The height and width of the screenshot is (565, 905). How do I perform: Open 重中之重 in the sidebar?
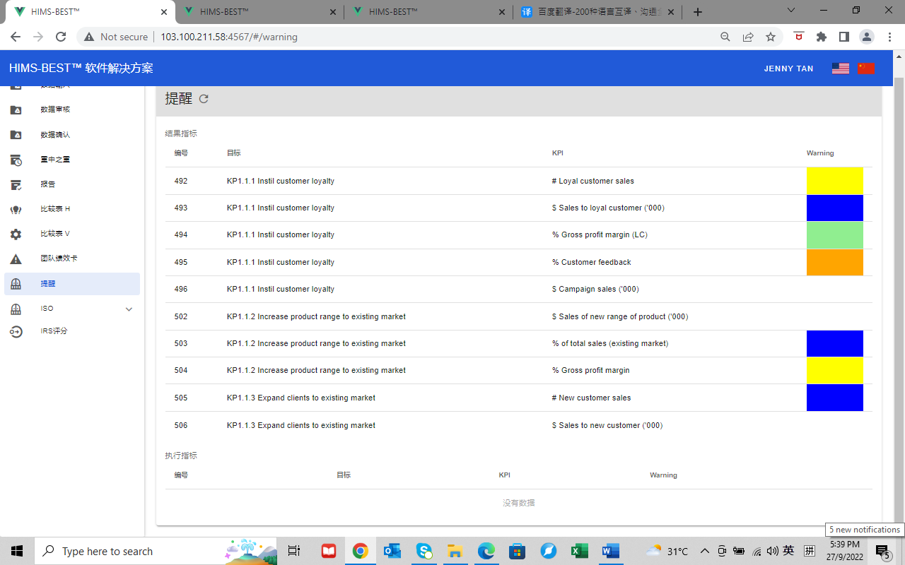tap(55, 160)
